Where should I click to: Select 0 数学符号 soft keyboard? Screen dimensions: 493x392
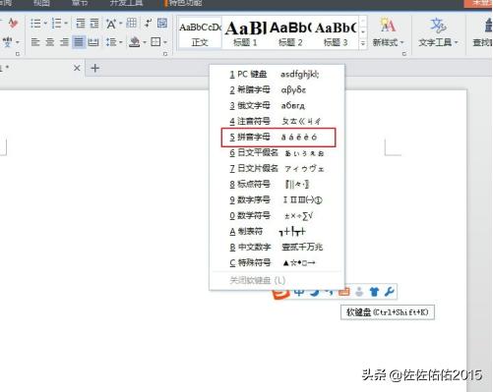(x=277, y=215)
